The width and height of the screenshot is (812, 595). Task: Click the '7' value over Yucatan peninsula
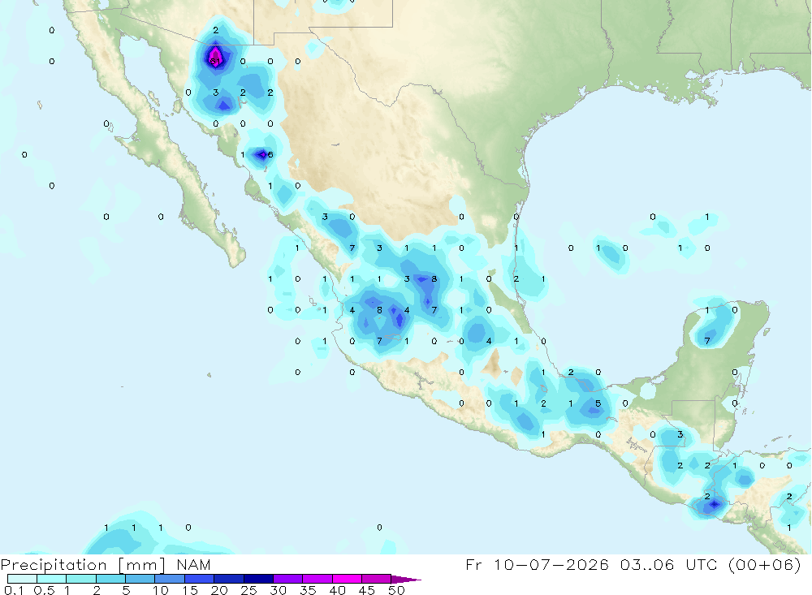pos(707,341)
